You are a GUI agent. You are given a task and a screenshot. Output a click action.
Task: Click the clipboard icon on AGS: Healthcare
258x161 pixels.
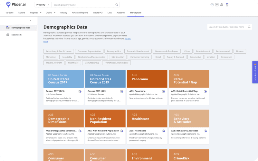(x=163, y=131)
